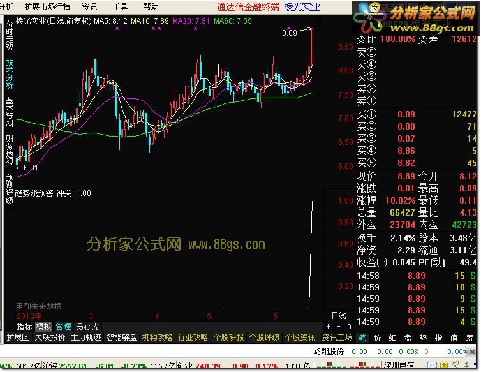This screenshot has height=372, width=481.
Task: Open the 个股研报 tab
Action: [228, 338]
